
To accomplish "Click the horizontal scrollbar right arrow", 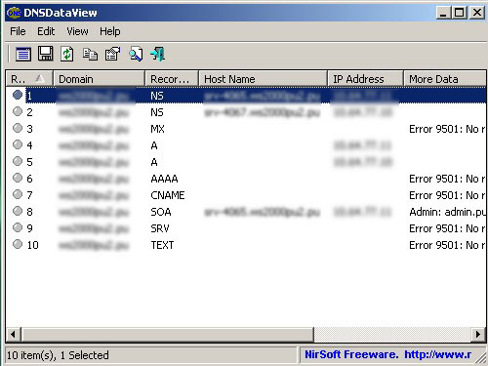I will click(x=478, y=334).
